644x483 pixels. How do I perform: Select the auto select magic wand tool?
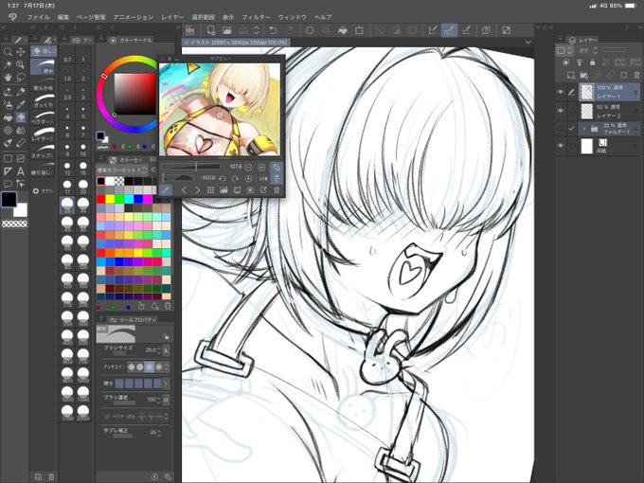(8, 64)
